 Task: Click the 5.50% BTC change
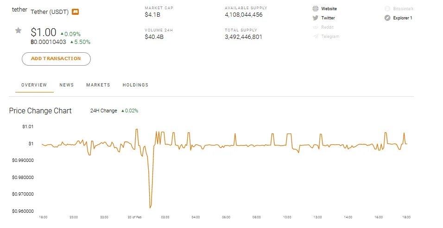click(x=81, y=42)
